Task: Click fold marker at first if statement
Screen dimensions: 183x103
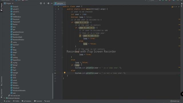Action: coord(62,22)
